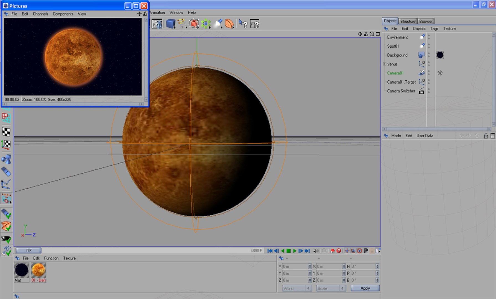Viewport: 496px width, 299px height.
Task: Switch to the Browser tab
Action: click(426, 21)
